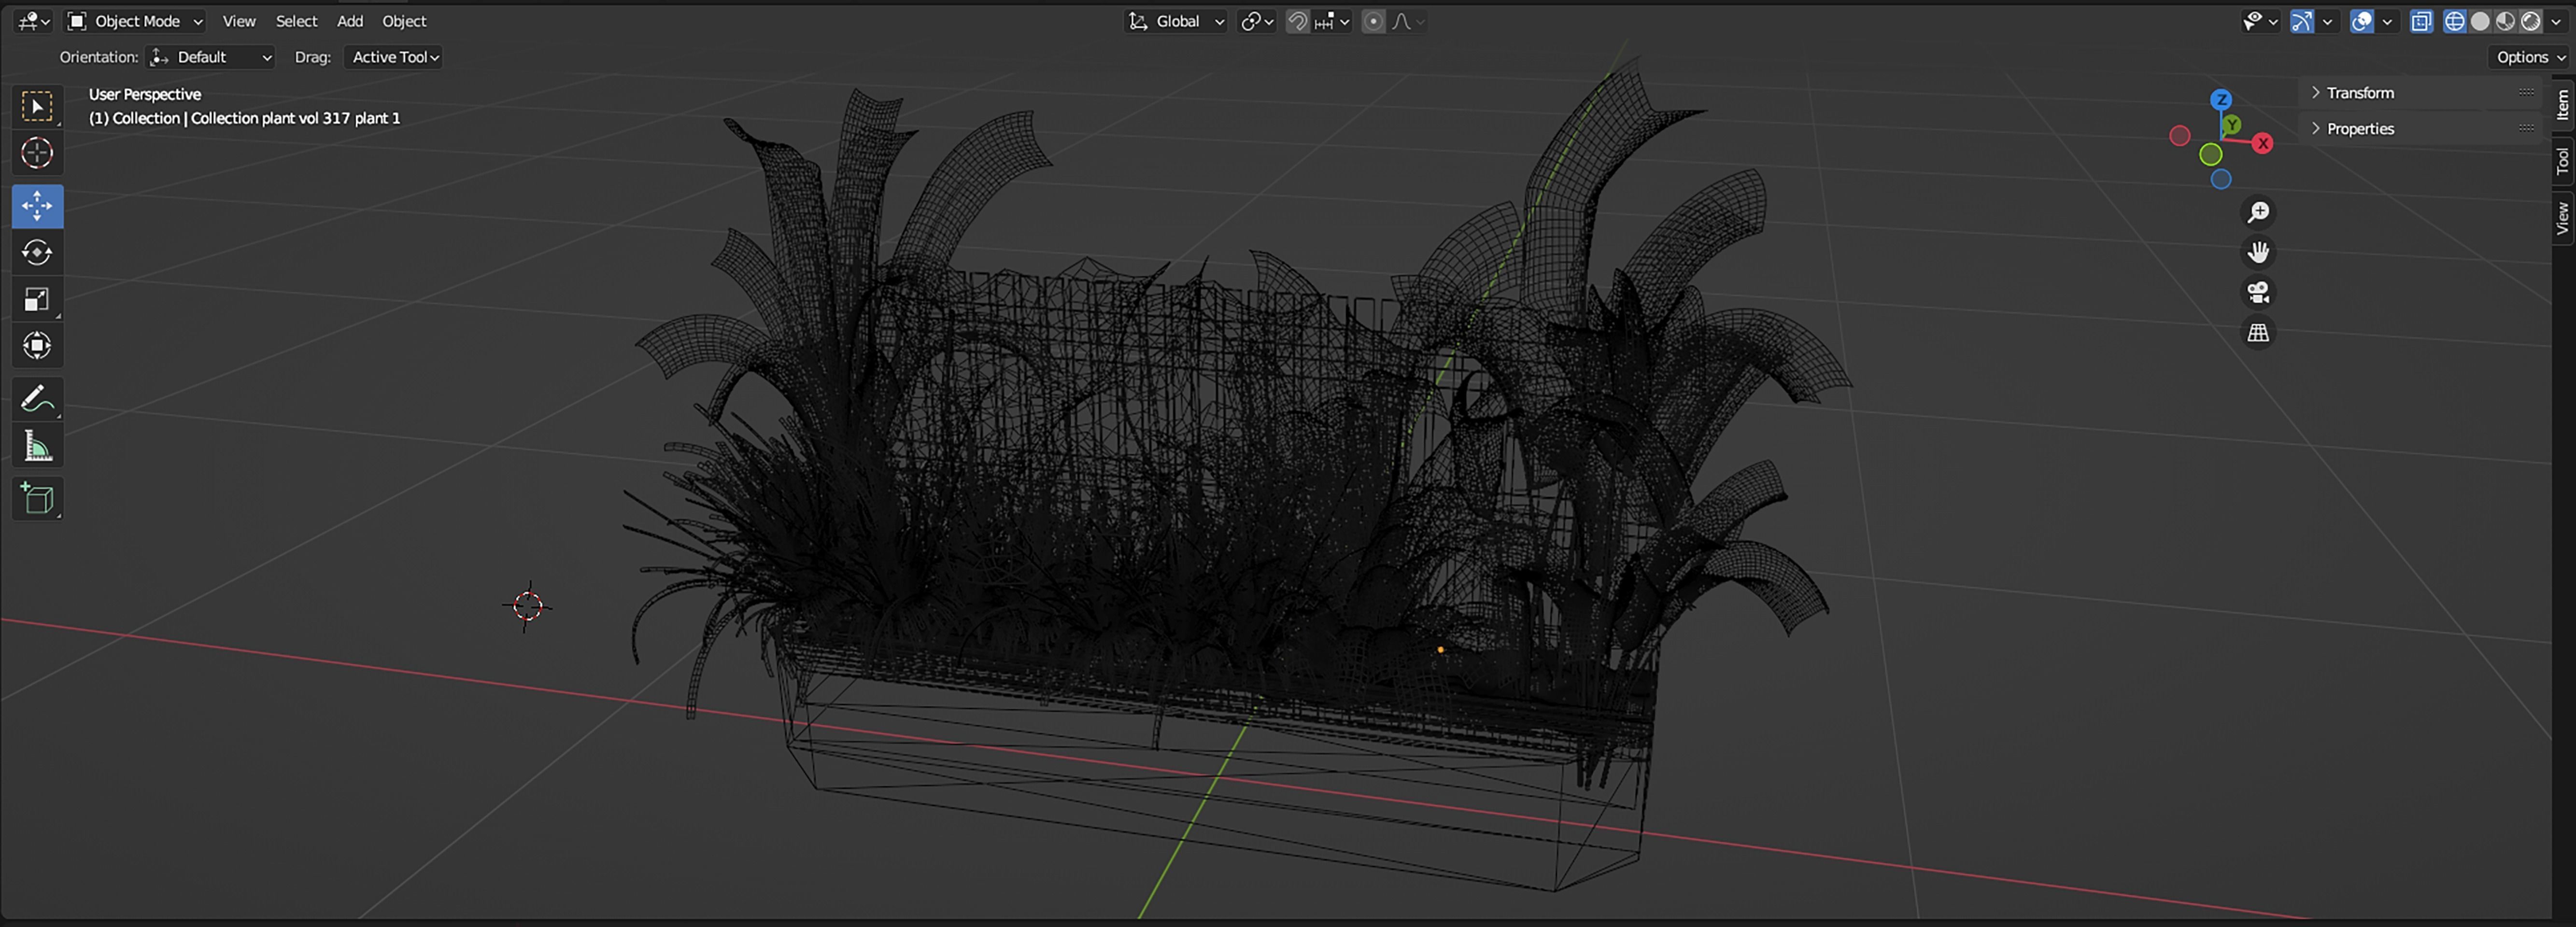Open the shading options dropdown arrow
2576x927 pixels.
point(2556,21)
